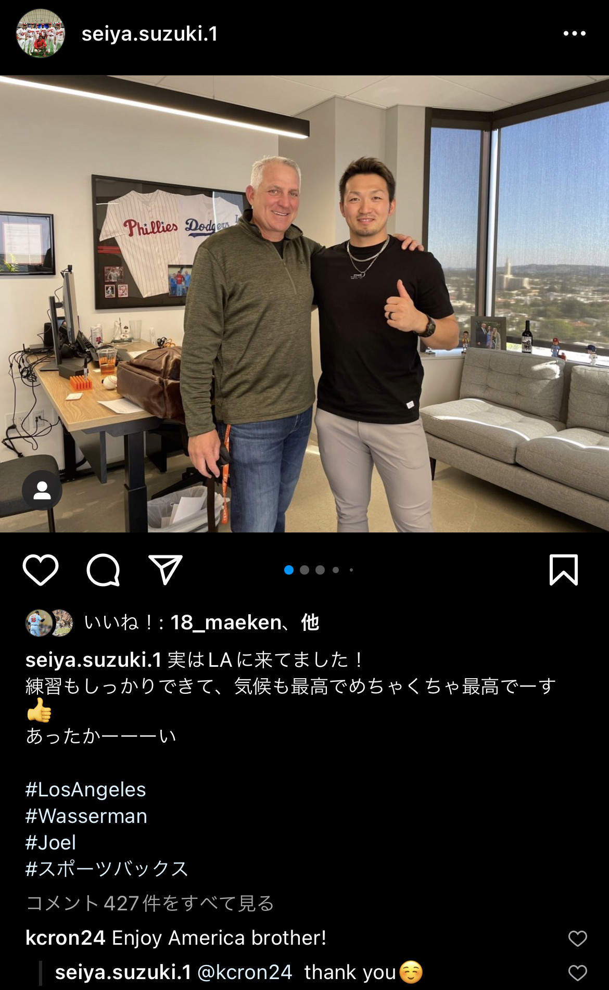
Task: Open the #LosAngeles hashtag
Action: [86, 790]
